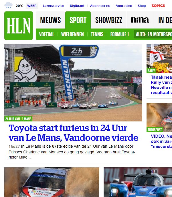
Task: Open the Toyota rally car thumbnail
Action: [52, 182]
